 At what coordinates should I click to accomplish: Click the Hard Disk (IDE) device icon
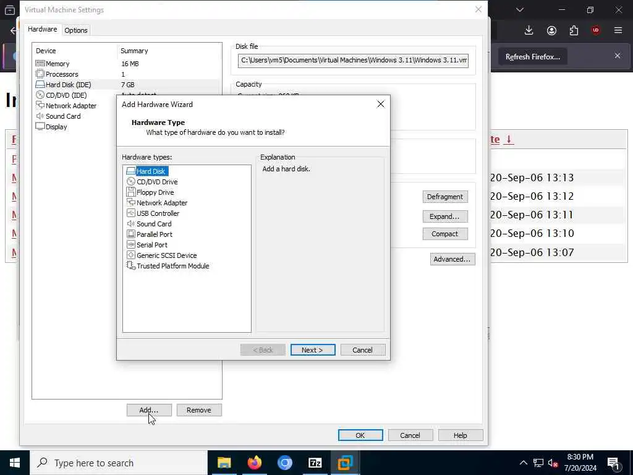click(40, 84)
